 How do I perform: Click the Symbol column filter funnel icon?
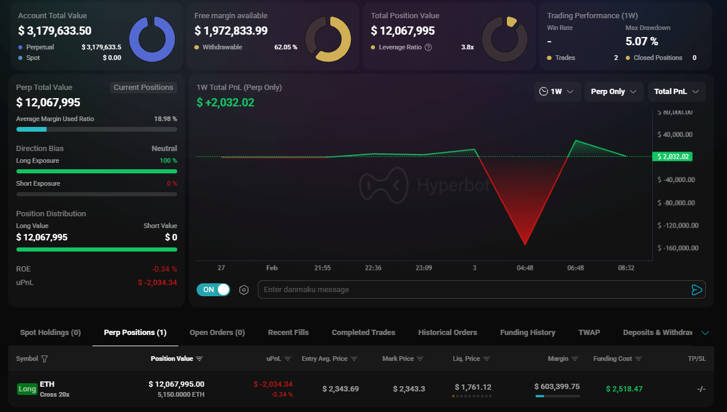tap(45, 359)
